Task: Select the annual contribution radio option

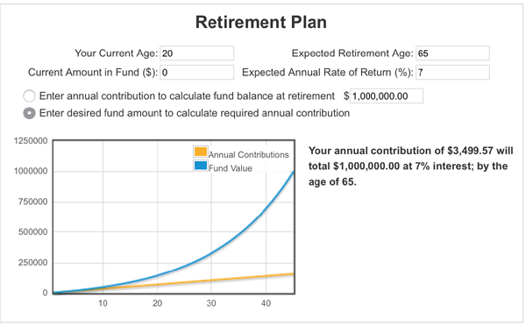Action: click(x=29, y=95)
